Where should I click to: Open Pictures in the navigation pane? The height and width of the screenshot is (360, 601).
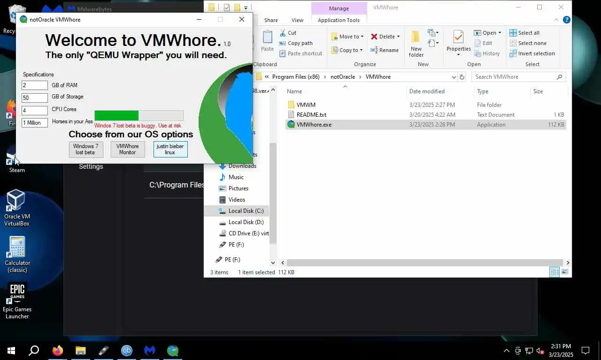238,188
